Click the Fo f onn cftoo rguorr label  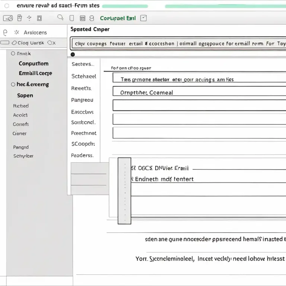[131, 68]
